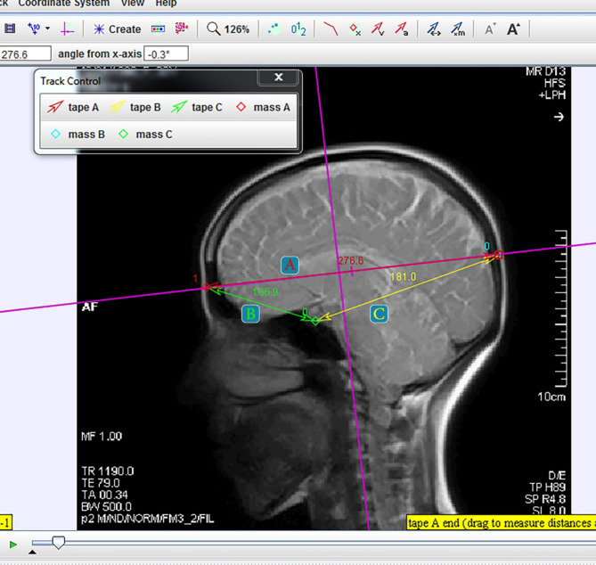596x565 pixels.
Task: Open the View menu
Action: tap(132, 4)
